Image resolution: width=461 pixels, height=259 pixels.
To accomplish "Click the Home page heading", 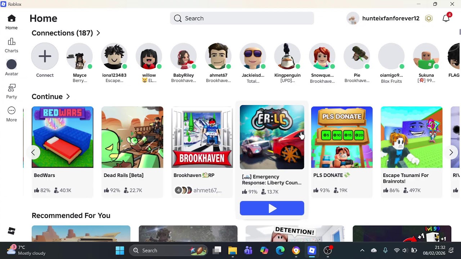I will 43,18.
